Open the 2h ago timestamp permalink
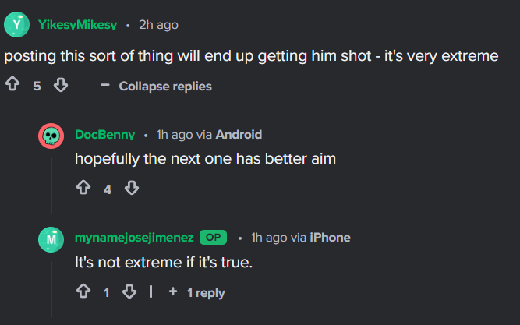This screenshot has width=520, height=325. point(158,25)
